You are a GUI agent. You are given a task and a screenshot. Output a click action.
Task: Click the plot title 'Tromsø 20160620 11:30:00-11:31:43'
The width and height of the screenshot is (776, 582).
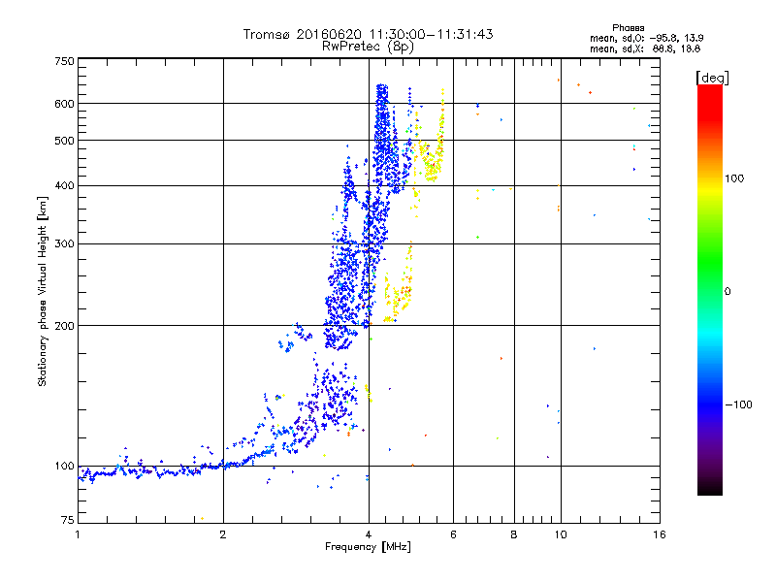pyautogui.click(x=368, y=34)
